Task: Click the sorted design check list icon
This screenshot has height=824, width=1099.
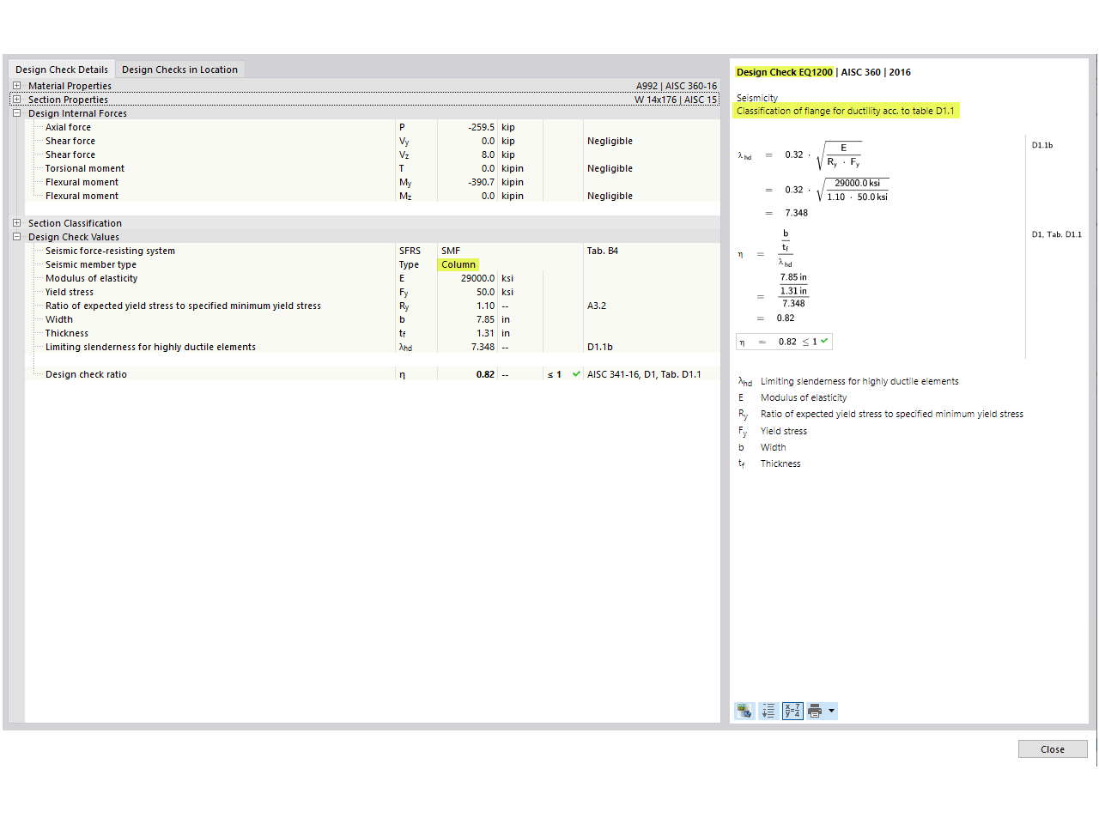Action: click(768, 711)
